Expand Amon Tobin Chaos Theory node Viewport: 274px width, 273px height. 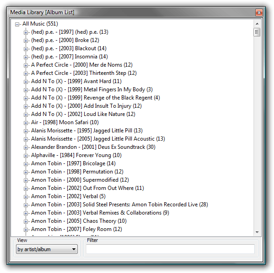(26, 221)
